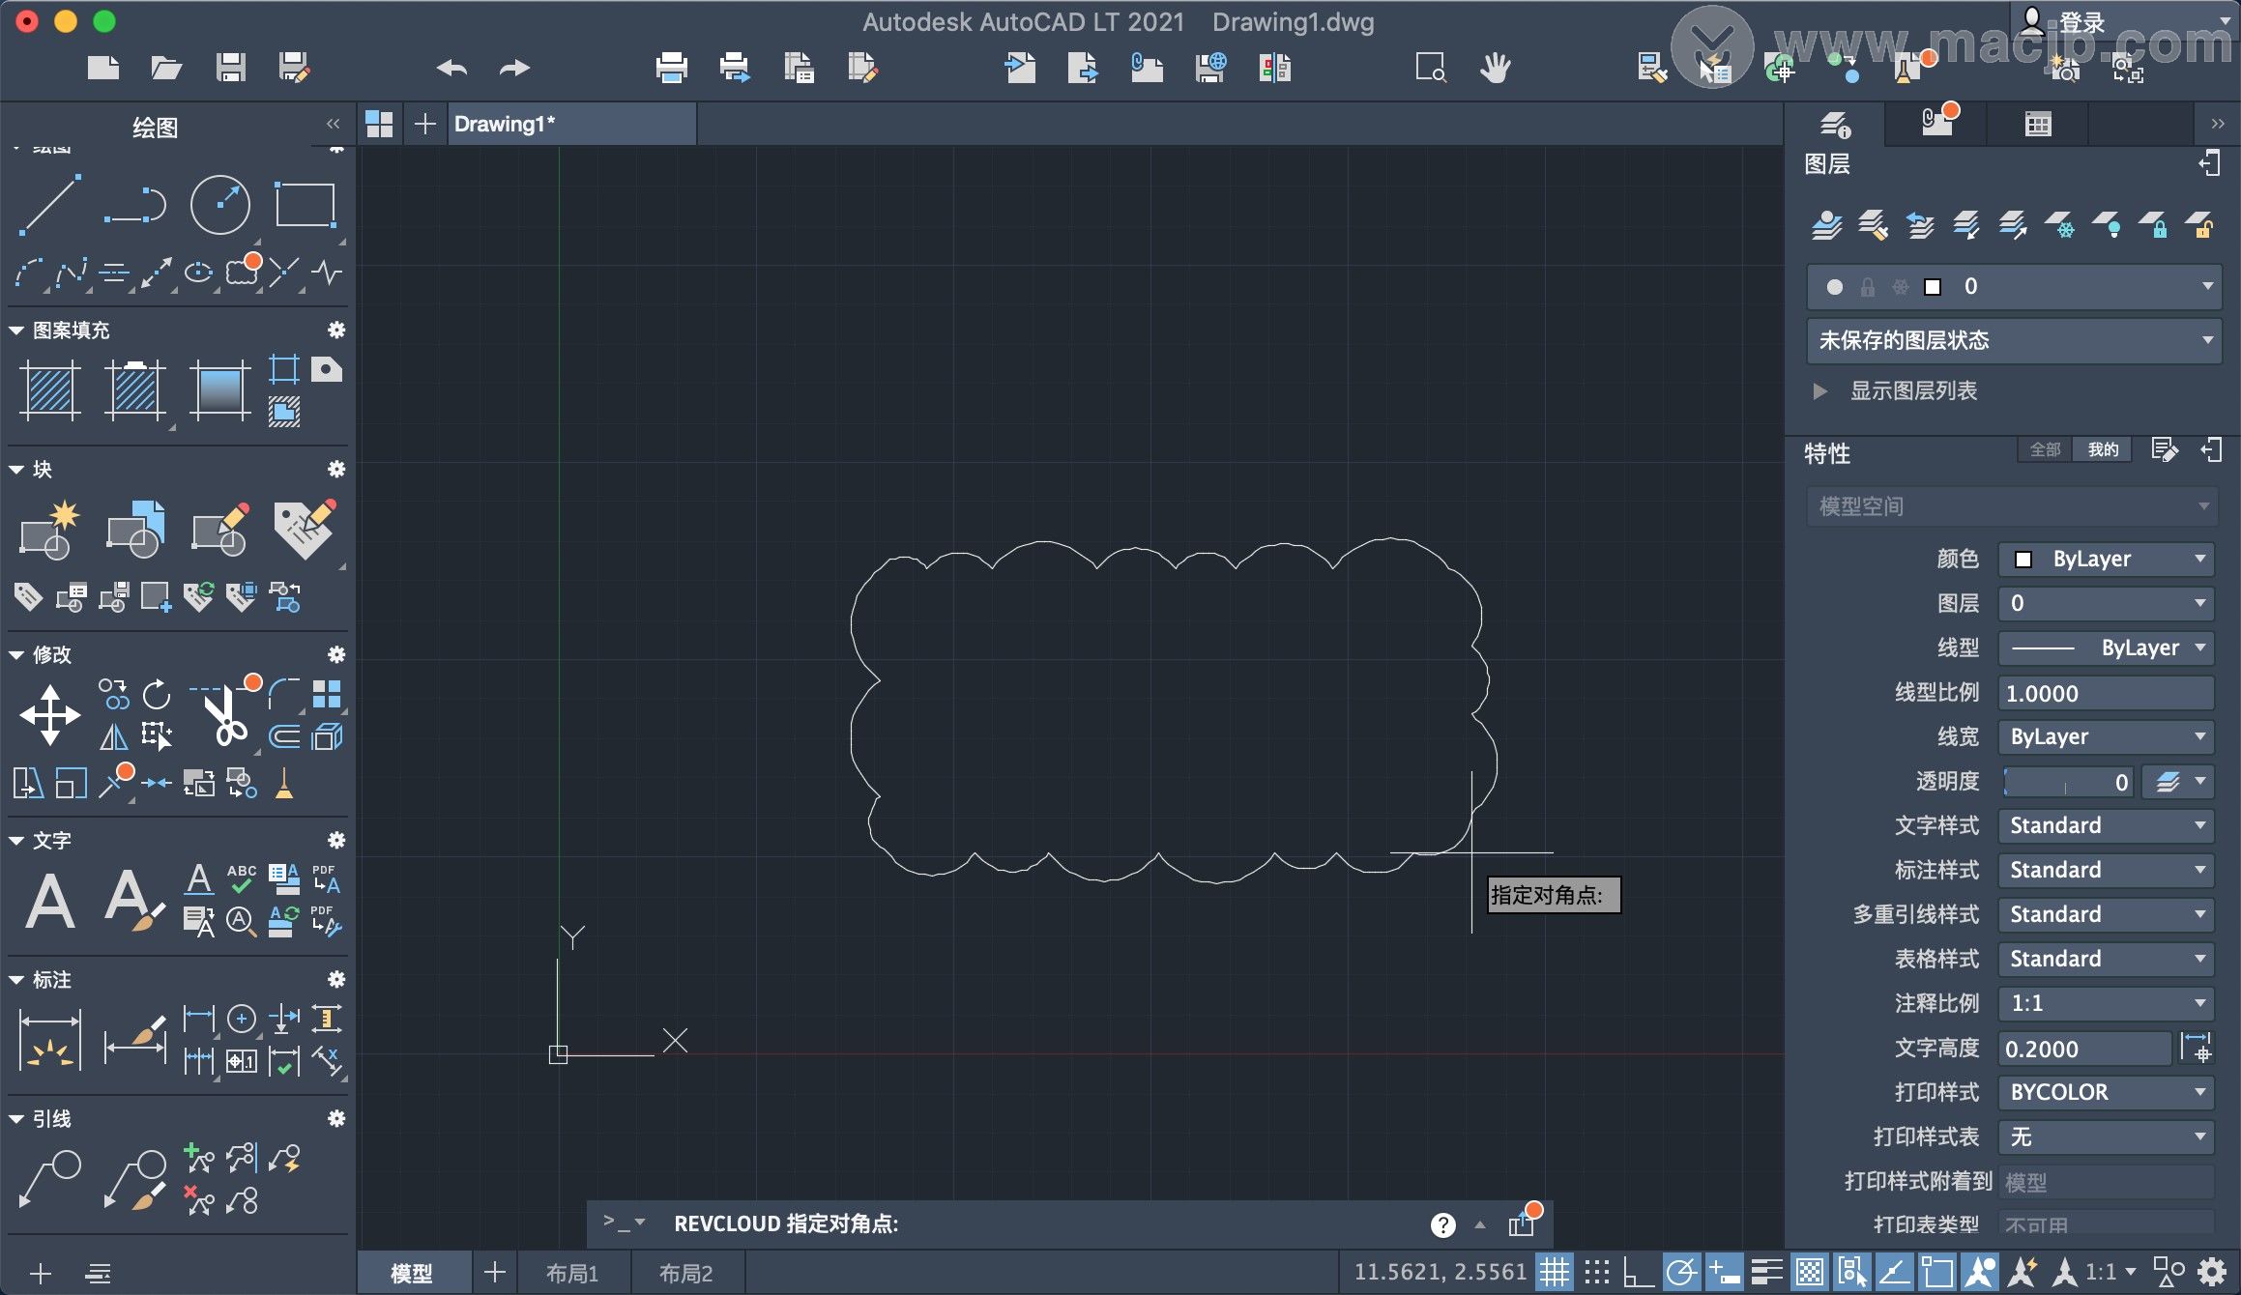Open Layer Properties icon in layers panel
This screenshot has height=1295, width=2241.
(x=1826, y=226)
